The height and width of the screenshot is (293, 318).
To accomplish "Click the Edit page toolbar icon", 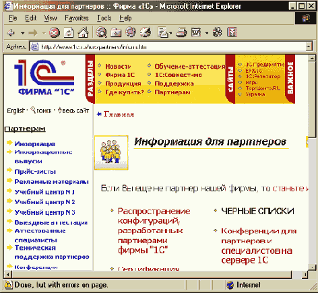I will pos(196,32).
